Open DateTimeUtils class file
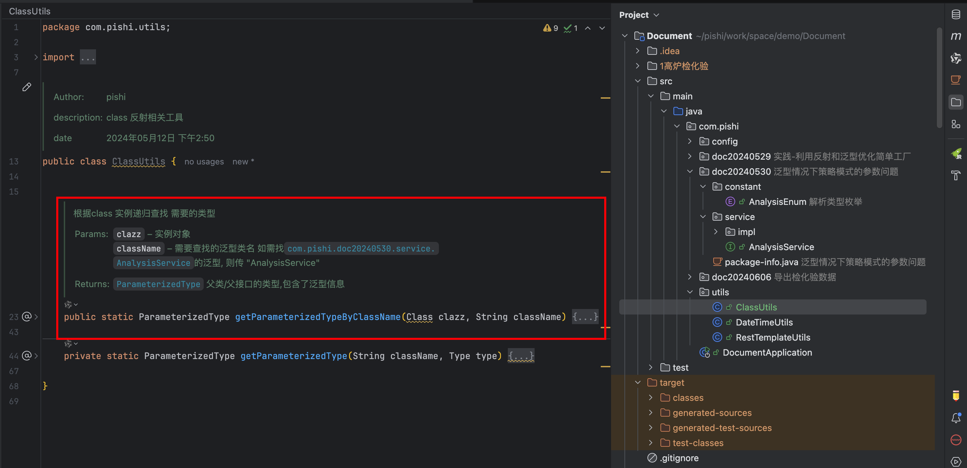Screen dimensions: 967x468 pos(764,322)
